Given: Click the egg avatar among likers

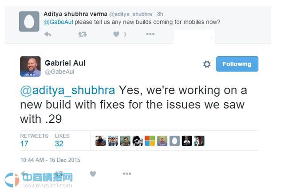Looking at the screenshot, I should click(x=174, y=141).
